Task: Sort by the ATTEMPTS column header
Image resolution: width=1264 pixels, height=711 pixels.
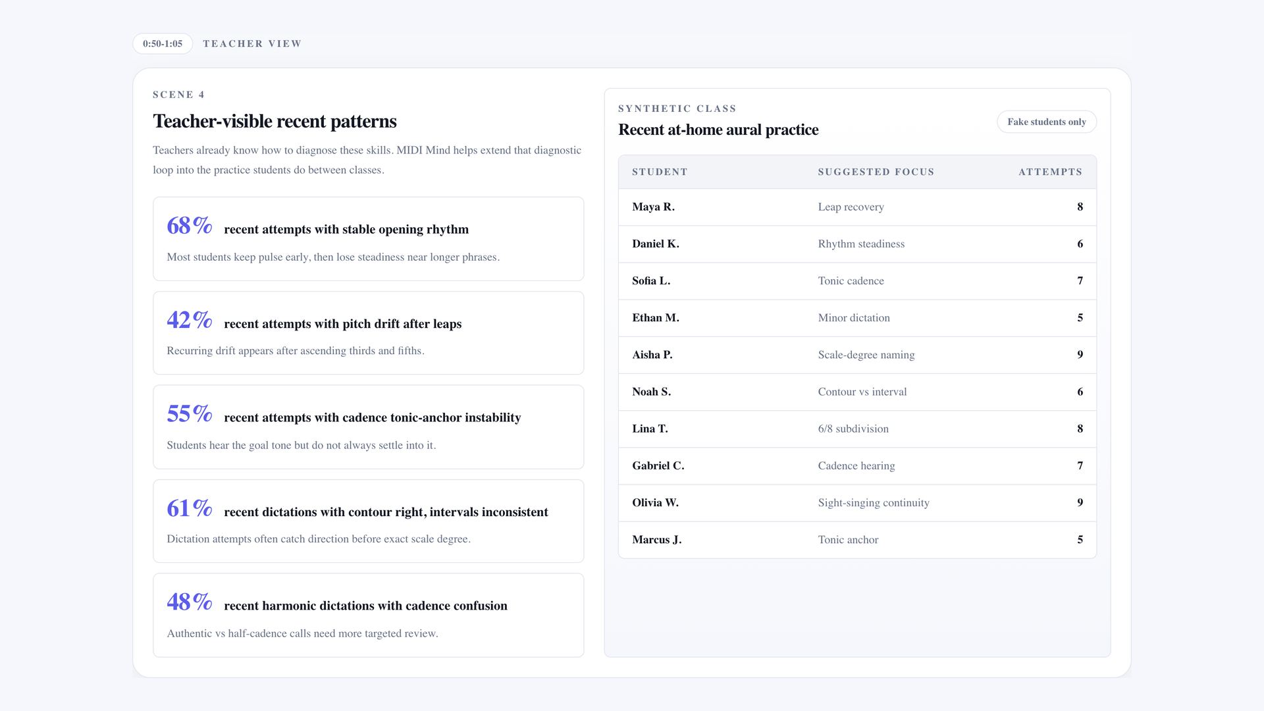Action: [1050, 172]
